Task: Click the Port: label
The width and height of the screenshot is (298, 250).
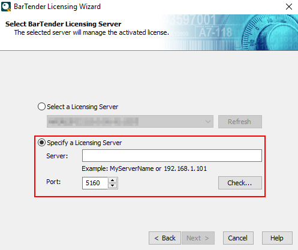Action: click(x=53, y=182)
